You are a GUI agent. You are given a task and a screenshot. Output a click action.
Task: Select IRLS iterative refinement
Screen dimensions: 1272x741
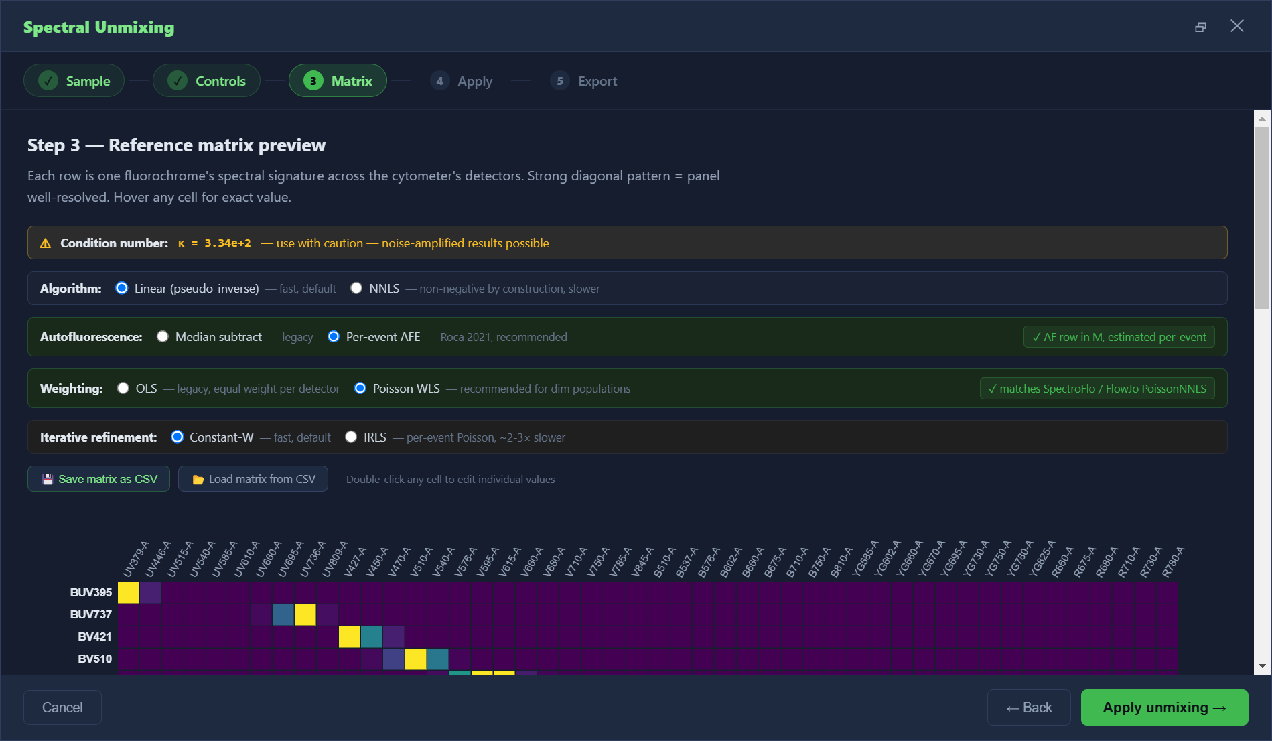click(351, 437)
